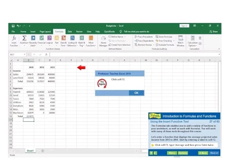The image size is (233, 166).
Task: Open Calculation Options dropdown
Action: [193, 41]
